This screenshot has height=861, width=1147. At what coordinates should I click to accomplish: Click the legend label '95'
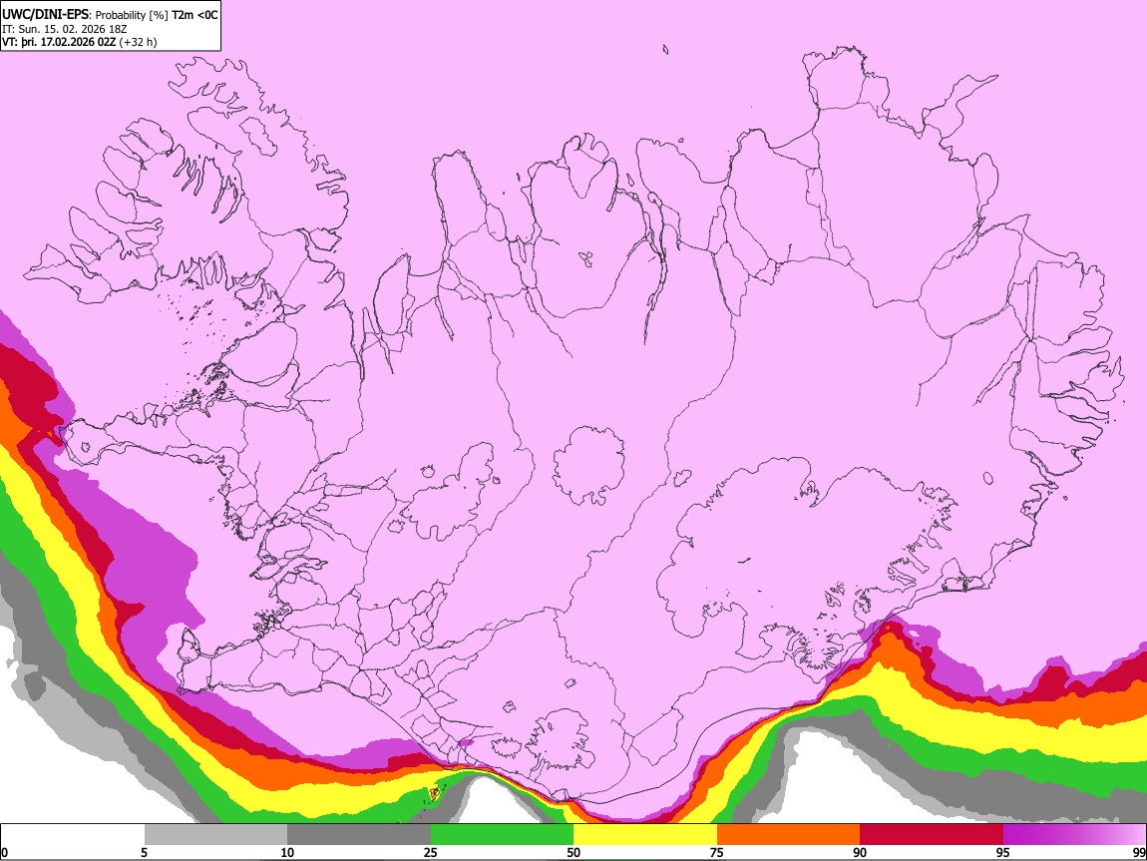[1003, 853]
